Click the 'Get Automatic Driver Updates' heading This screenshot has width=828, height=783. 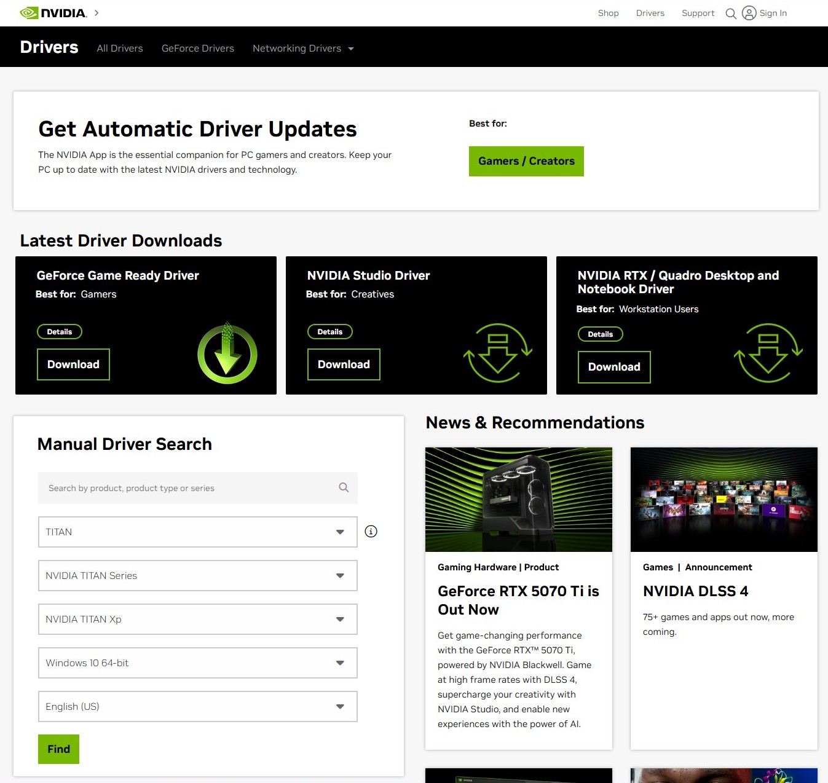click(x=197, y=129)
